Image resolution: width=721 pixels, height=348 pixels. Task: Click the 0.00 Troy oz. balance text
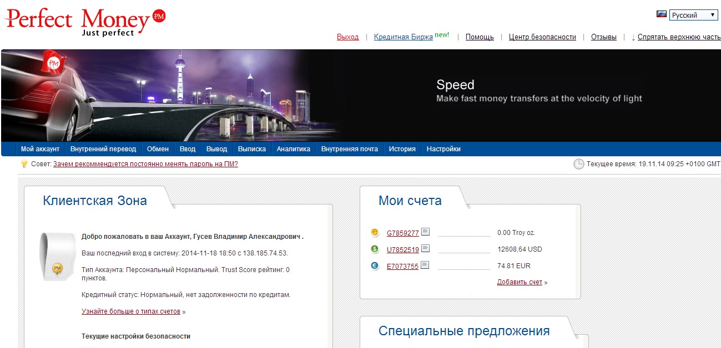click(x=516, y=233)
